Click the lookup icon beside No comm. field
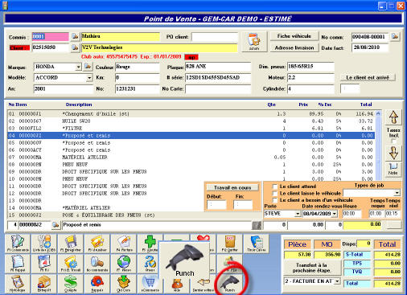 (x=395, y=36)
